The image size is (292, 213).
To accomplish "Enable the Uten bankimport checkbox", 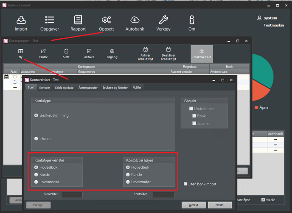I will (186, 184).
